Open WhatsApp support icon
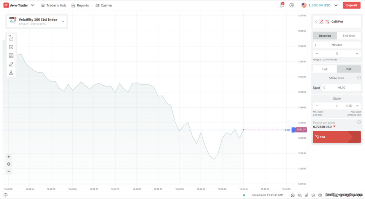The height and width of the screenshot is (199, 365). pos(293,195)
